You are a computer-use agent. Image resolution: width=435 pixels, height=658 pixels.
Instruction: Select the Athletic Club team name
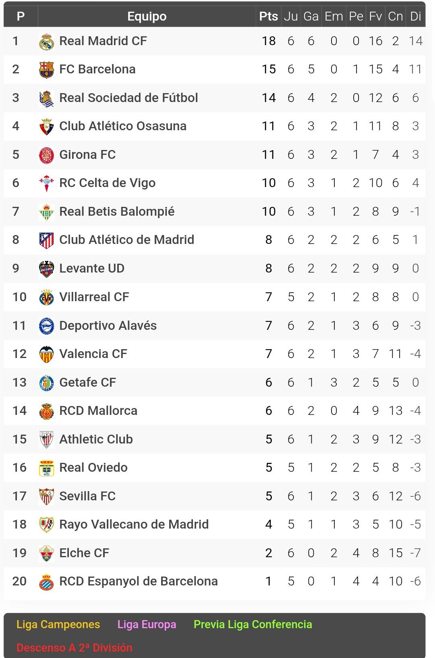[x=96, y=439]
